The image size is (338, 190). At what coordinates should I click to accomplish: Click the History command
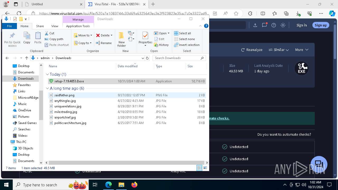(161, 45)
